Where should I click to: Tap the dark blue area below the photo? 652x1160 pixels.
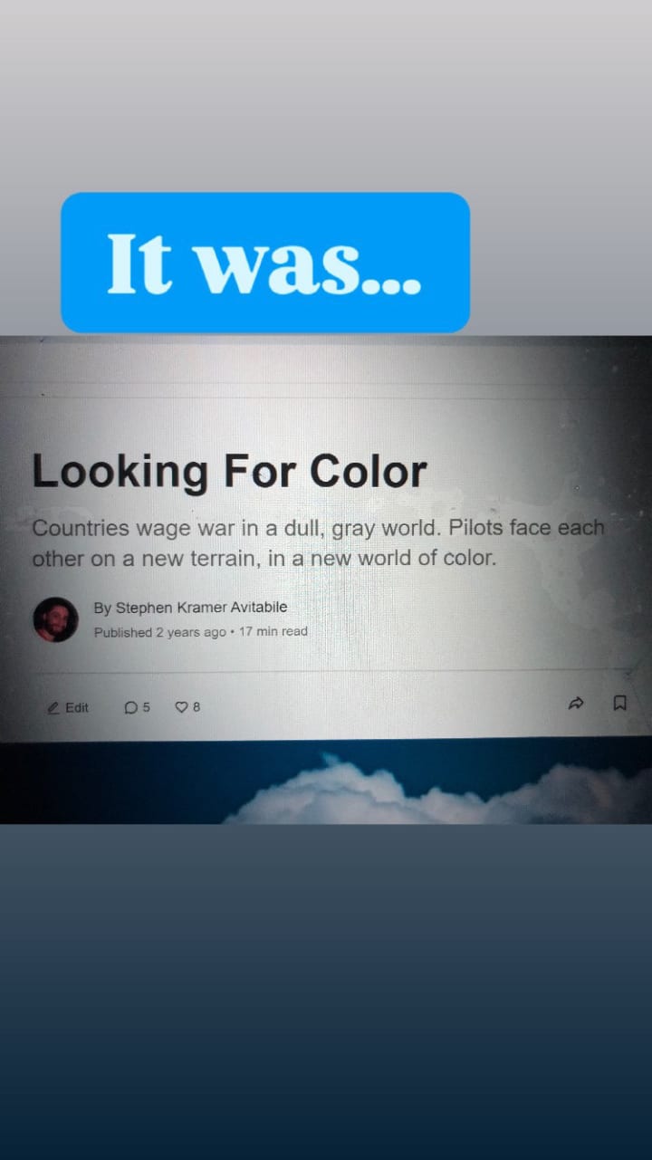pyautogui.click(x=326, y=992)
